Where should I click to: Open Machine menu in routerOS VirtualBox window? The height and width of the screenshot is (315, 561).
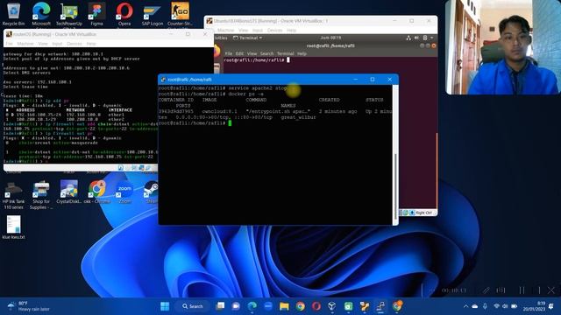coord(25,44)
